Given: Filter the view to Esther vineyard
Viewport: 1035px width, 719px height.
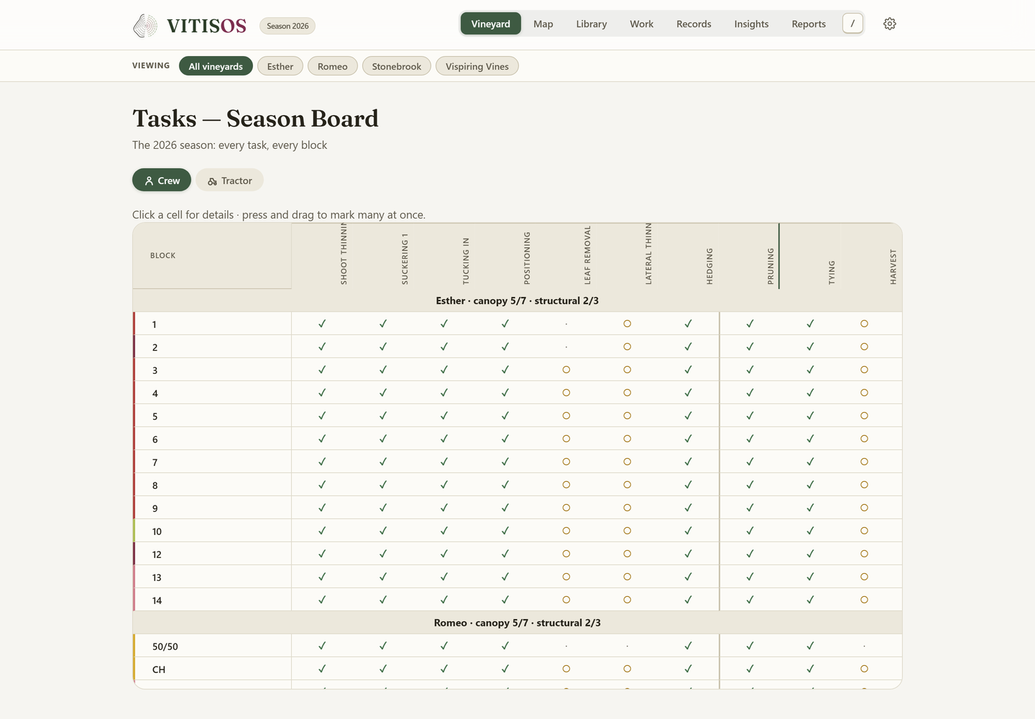Looking at the screenshot, I should tap(280, 66).
